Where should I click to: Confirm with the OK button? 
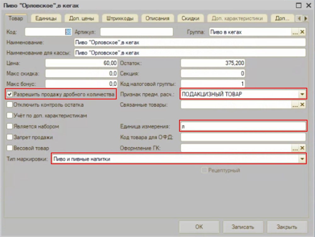[x=199, y=227]
